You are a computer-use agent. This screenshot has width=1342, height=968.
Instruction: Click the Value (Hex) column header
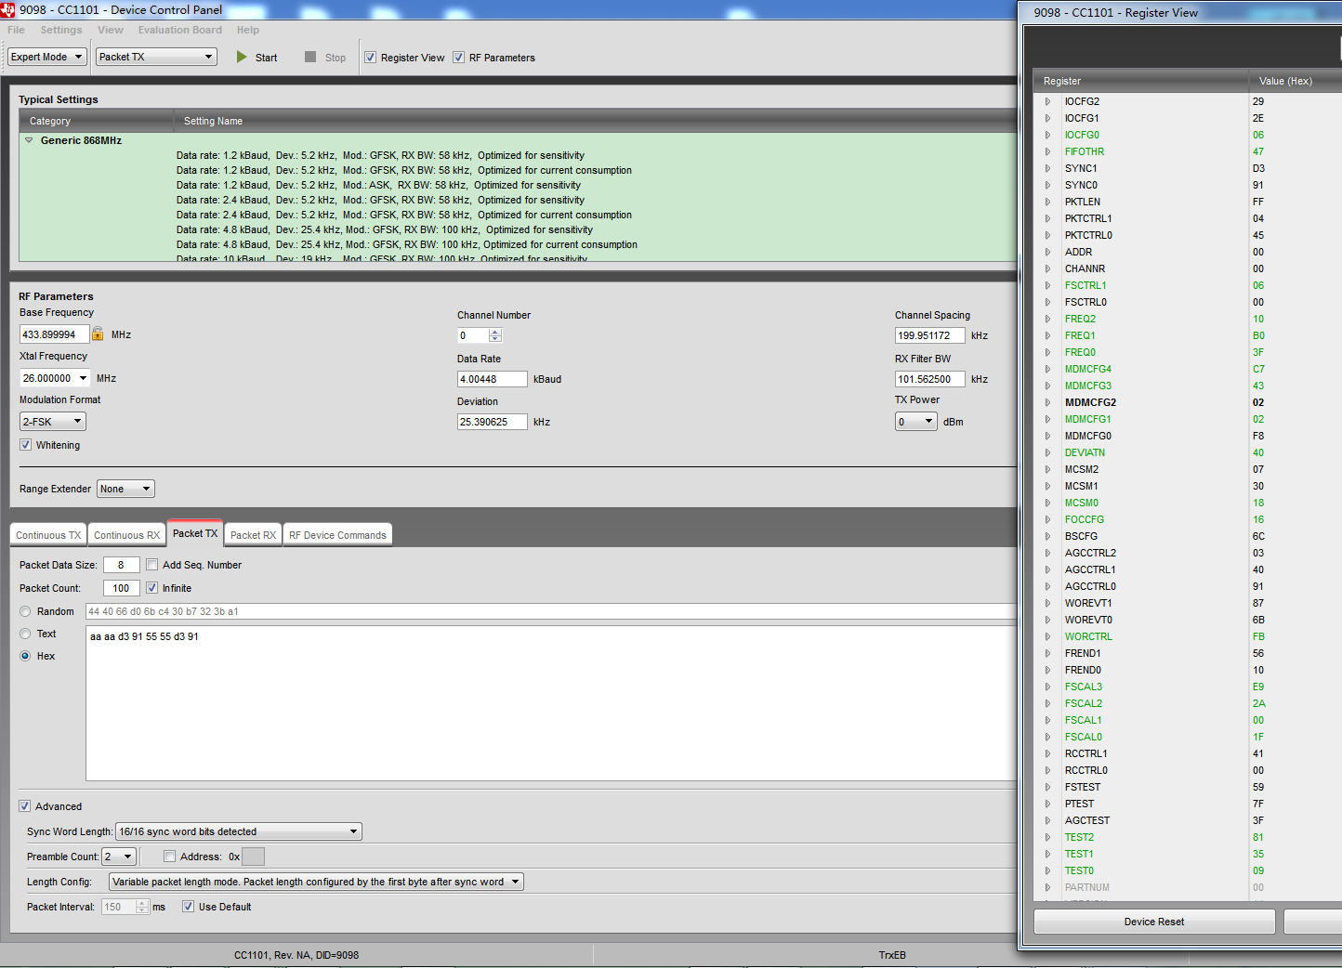(1296, 81)
